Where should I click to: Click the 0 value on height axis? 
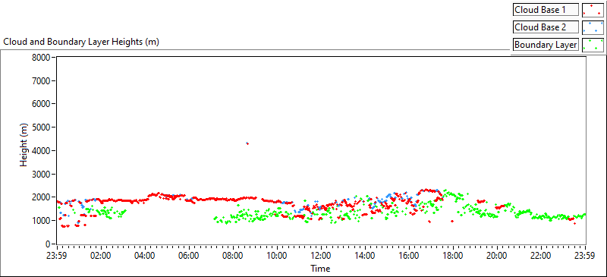pos(49,244)
